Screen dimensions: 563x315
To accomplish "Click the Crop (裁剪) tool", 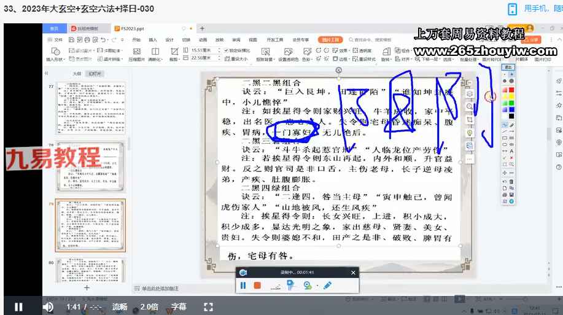I will point(174,52).
